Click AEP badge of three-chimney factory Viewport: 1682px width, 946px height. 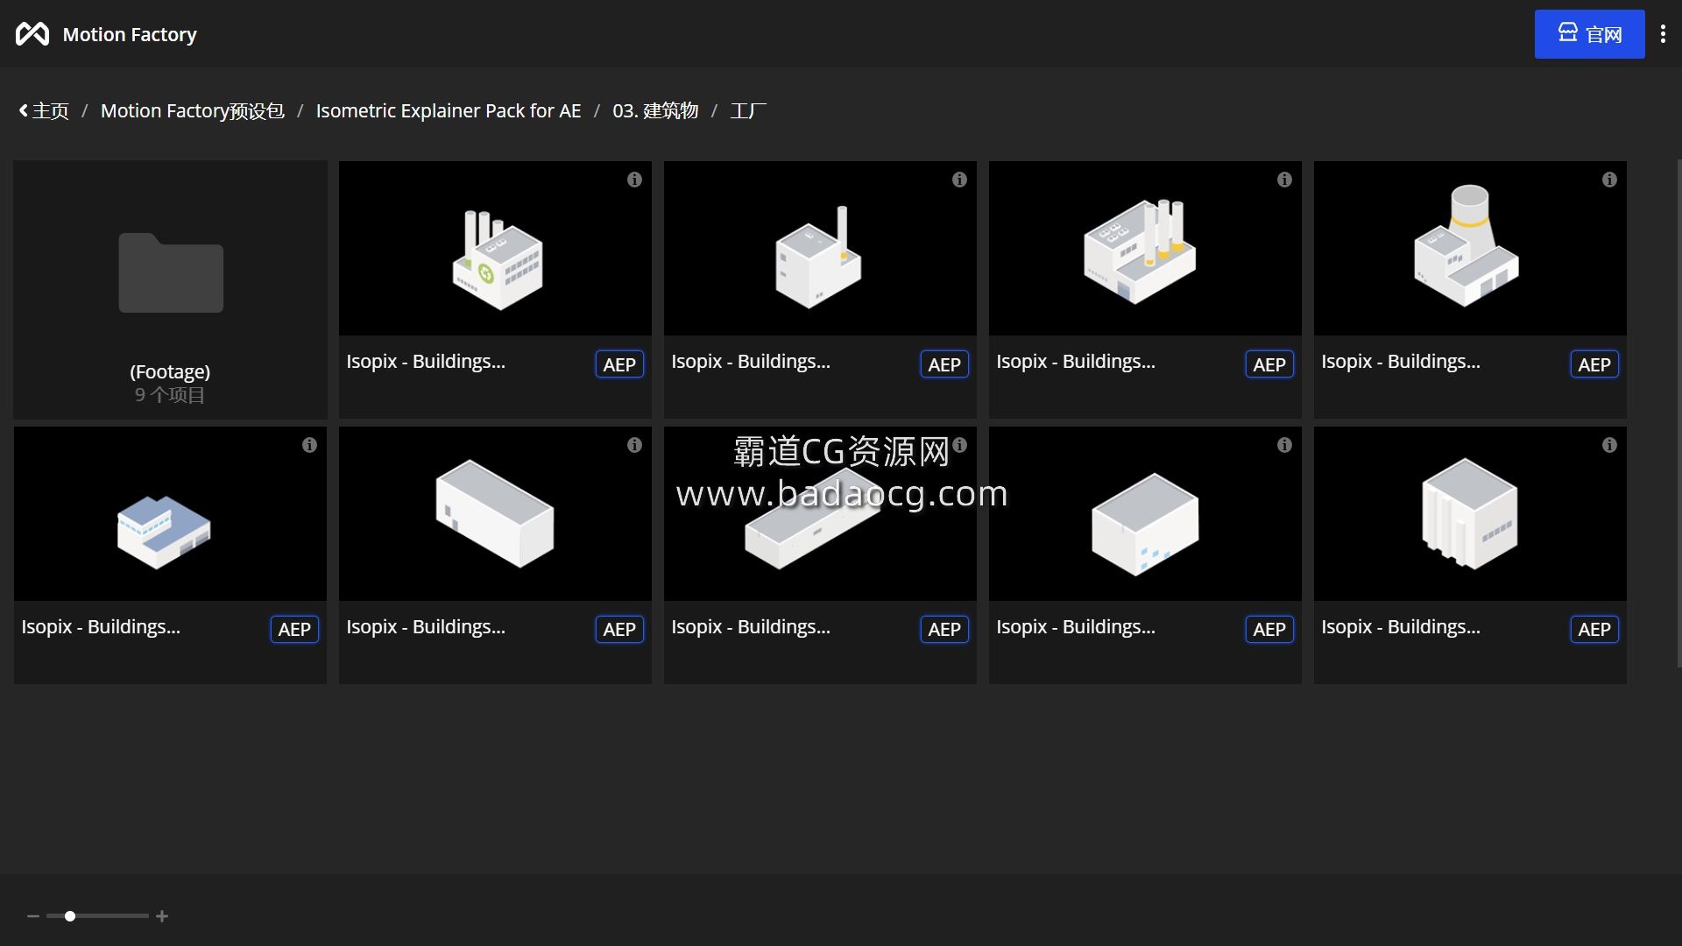1269,364
